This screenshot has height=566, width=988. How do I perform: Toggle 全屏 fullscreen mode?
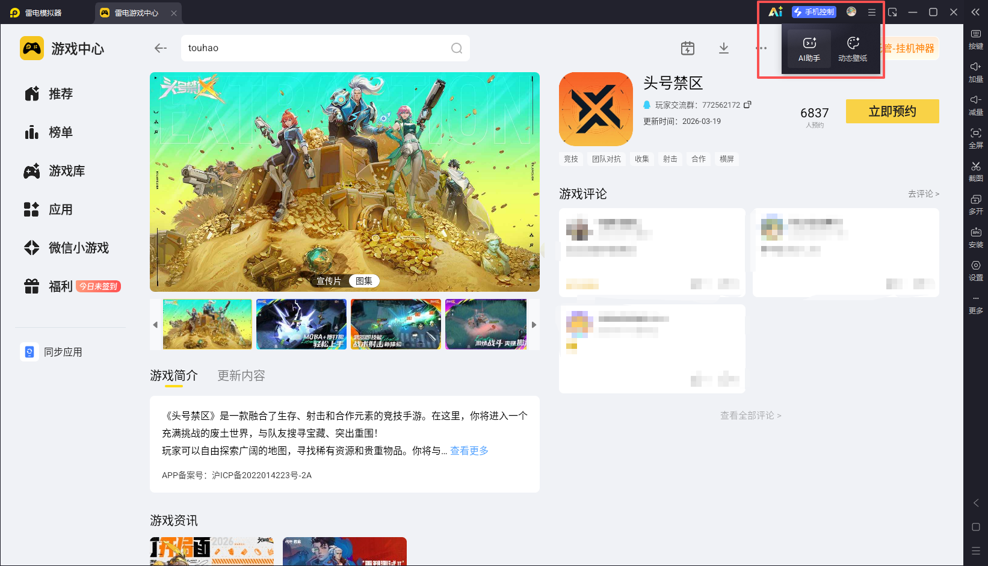976,138
